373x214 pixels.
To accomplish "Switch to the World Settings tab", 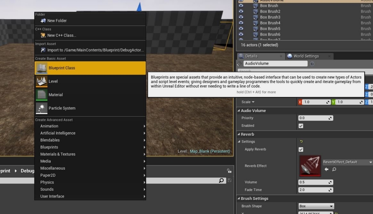I will [x=309, y=56].
